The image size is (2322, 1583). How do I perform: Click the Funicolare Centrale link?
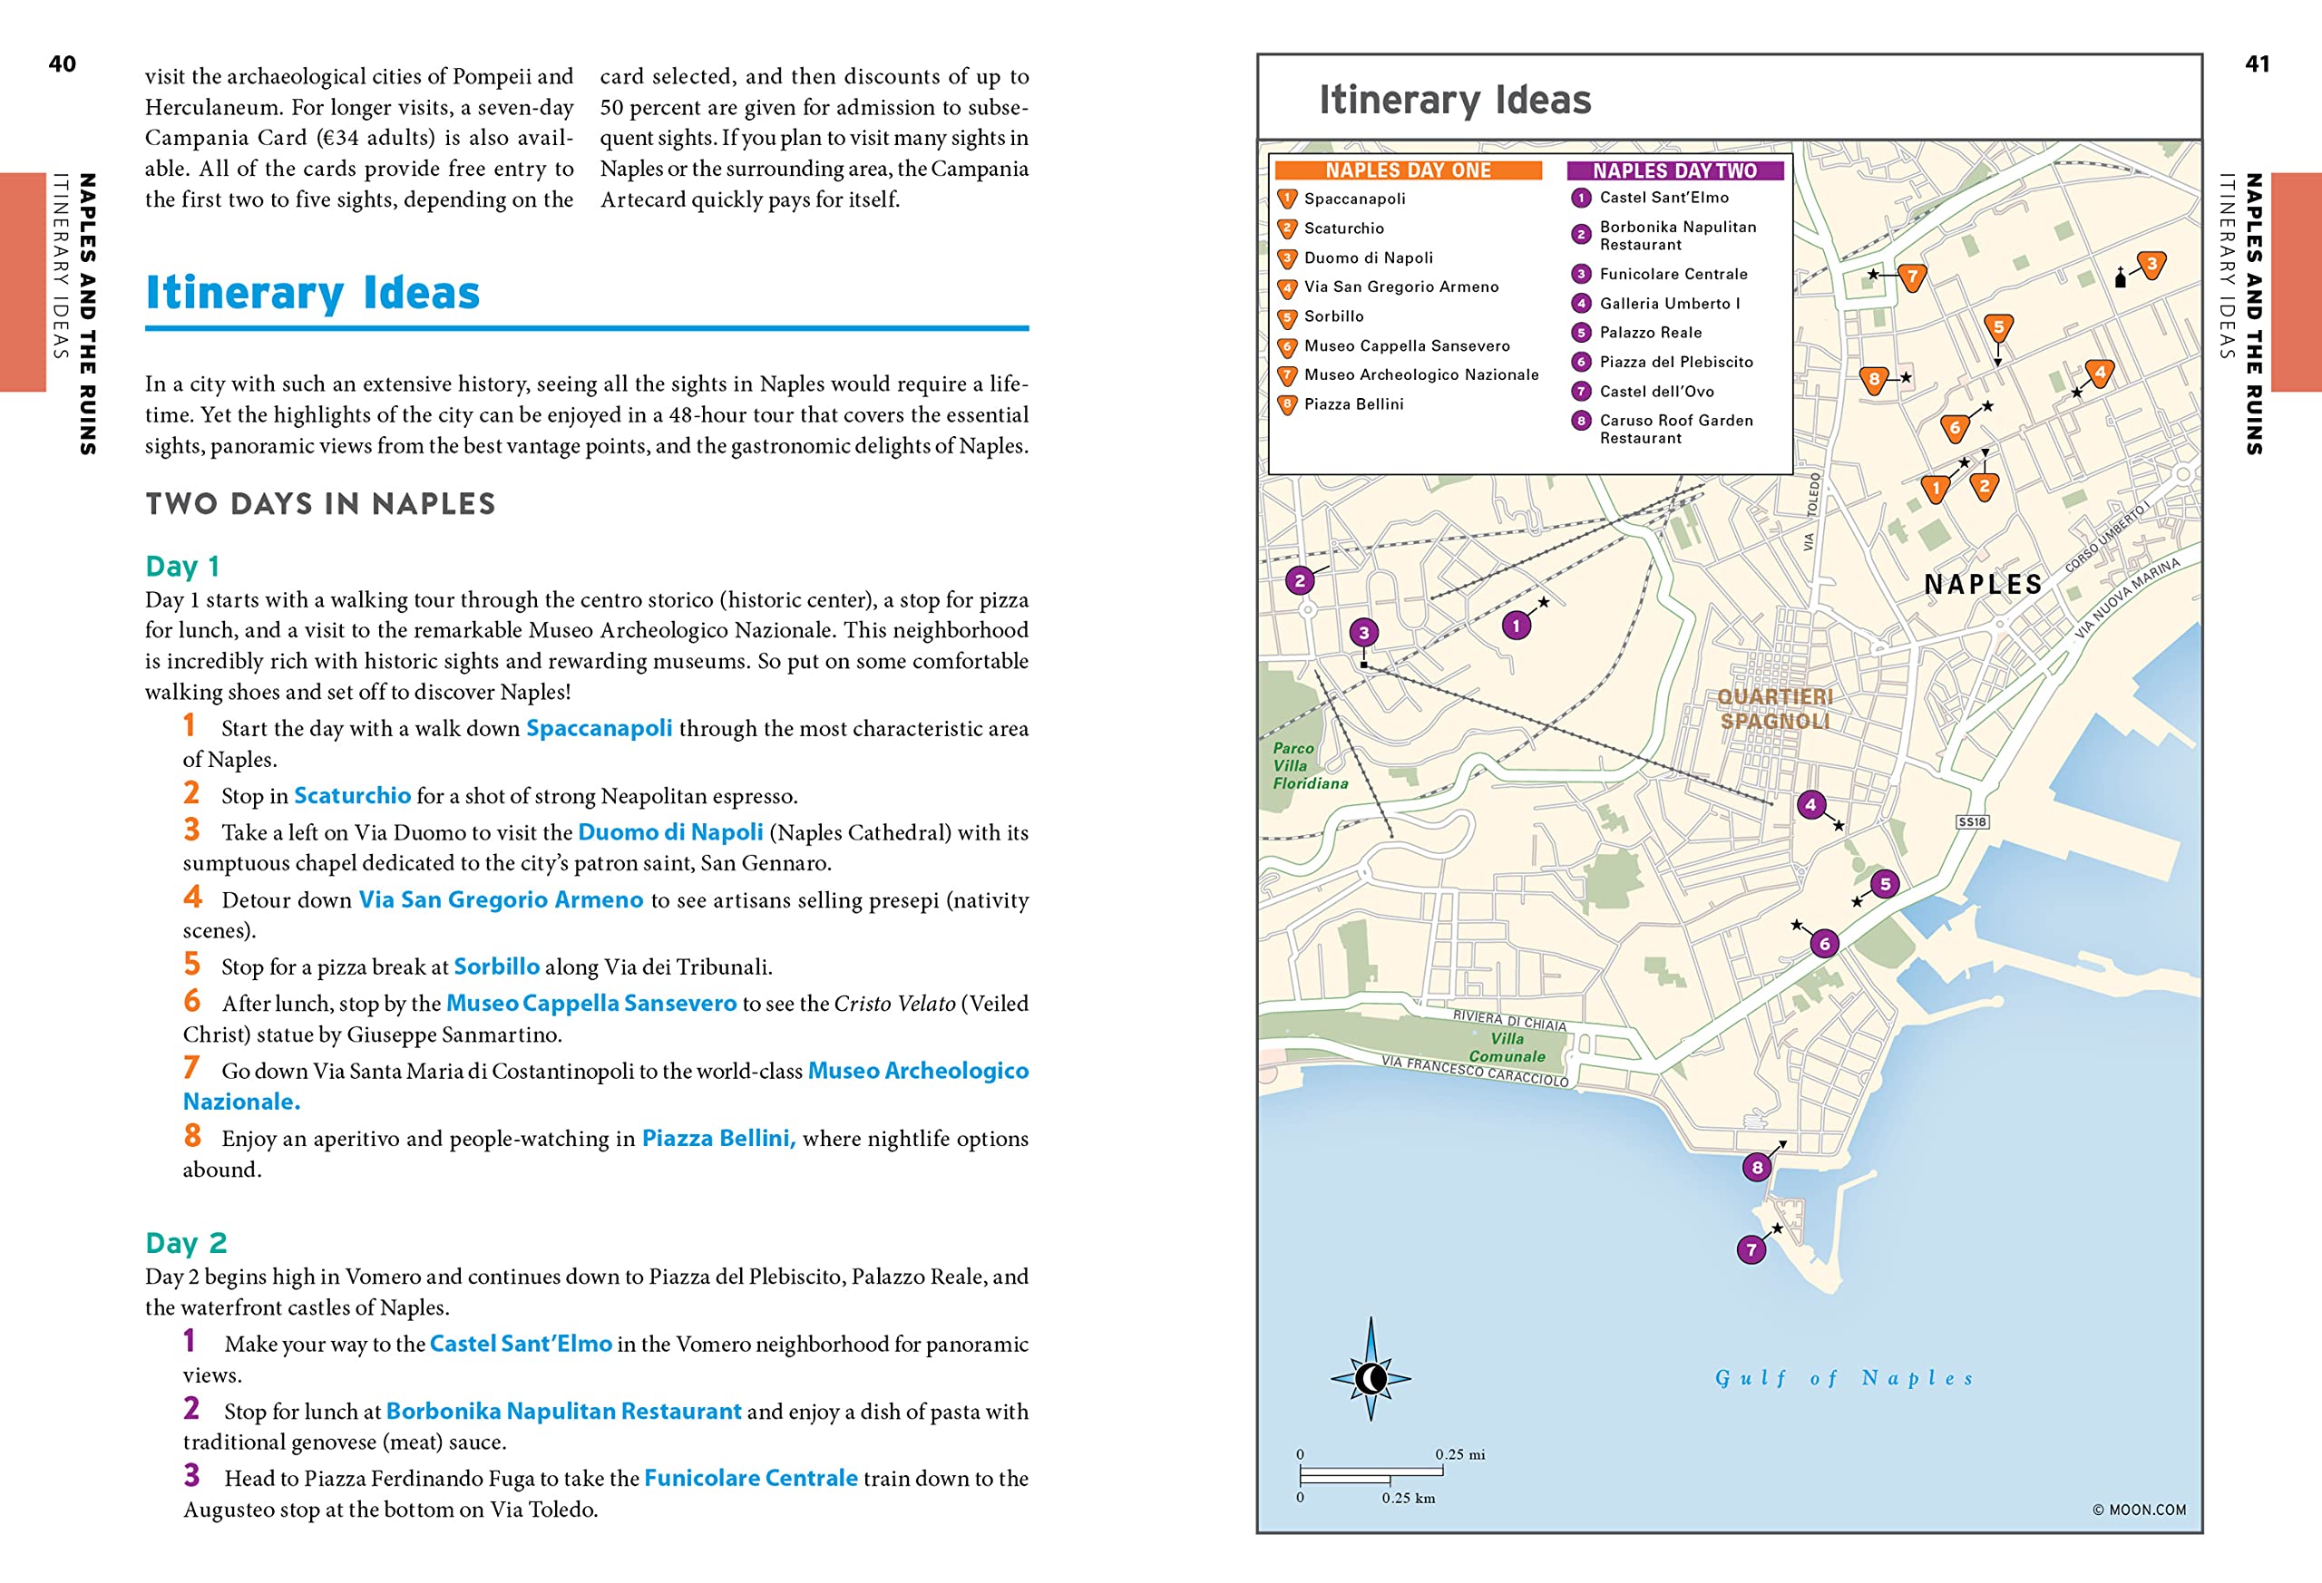[750, 1478]
